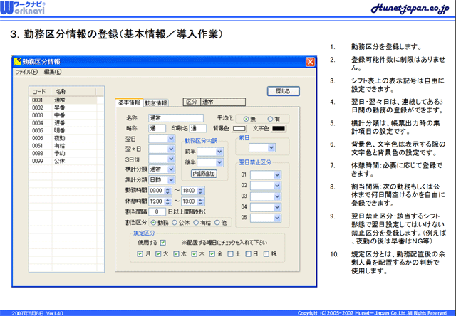This screenshot has height=316, width=456.
Task: Toggle the 使用する checkbox
Action: pos(163,243)
